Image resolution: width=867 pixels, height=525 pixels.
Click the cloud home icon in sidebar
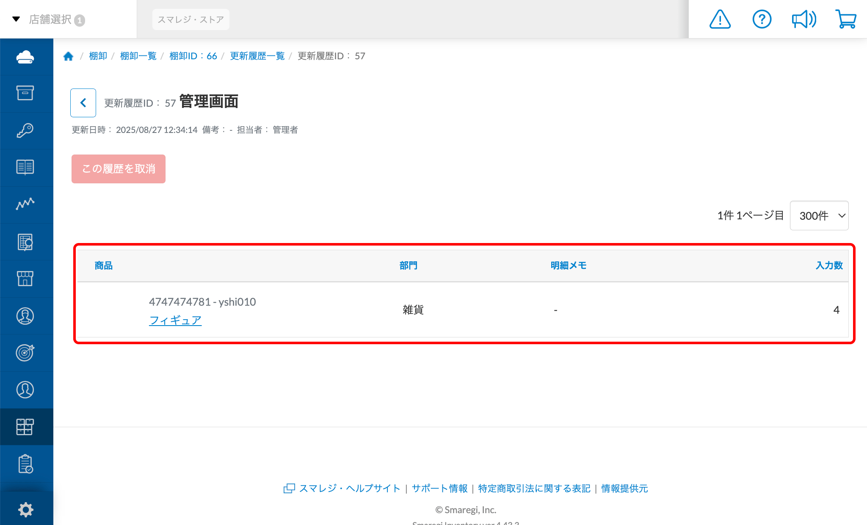pyautogui.click(x=26, y=57)
